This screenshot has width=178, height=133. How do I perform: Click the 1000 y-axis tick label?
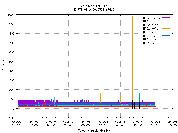click(x=11, y=15)
